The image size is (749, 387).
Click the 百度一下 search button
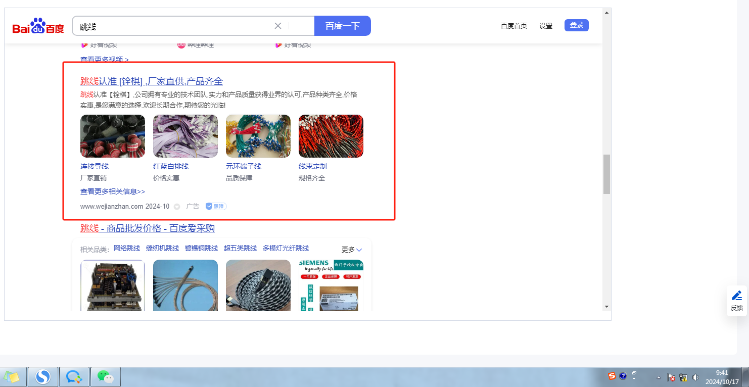click(x=343, y=26)
